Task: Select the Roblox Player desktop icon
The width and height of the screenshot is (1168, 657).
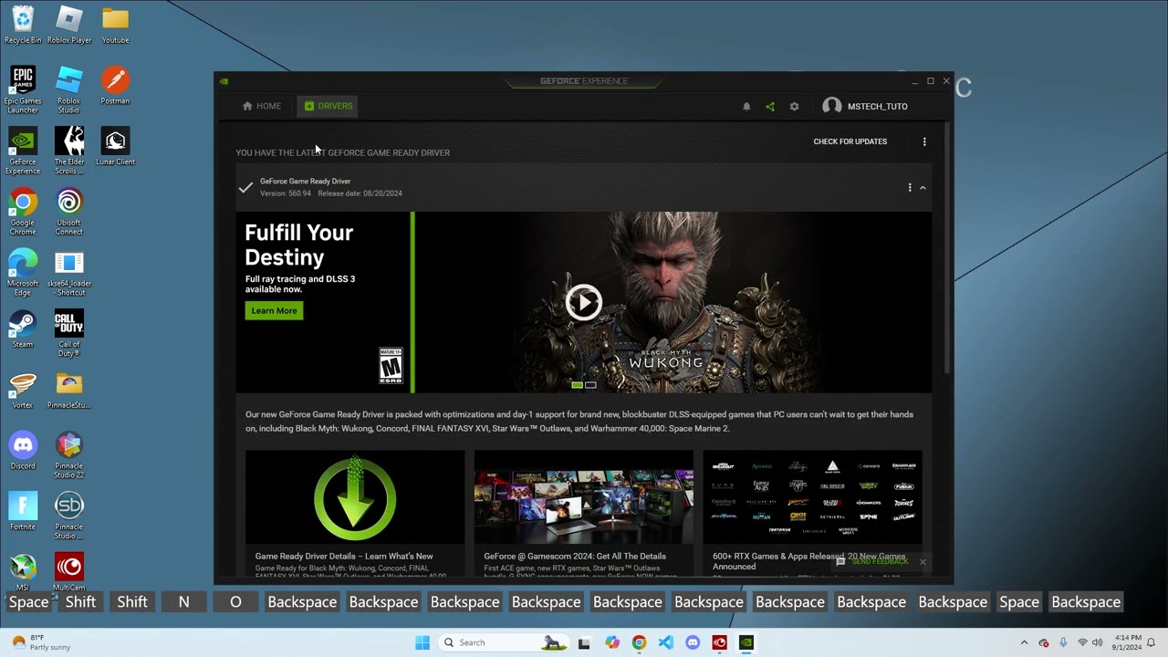Action: (x=69, y=25)
